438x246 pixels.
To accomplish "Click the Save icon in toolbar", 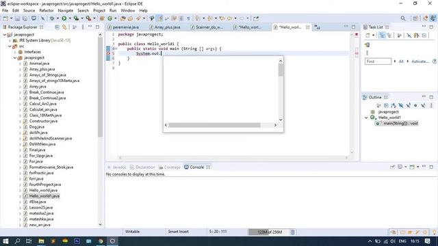I will click(17, 18).
